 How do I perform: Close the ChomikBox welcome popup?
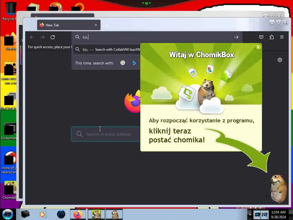258,47
